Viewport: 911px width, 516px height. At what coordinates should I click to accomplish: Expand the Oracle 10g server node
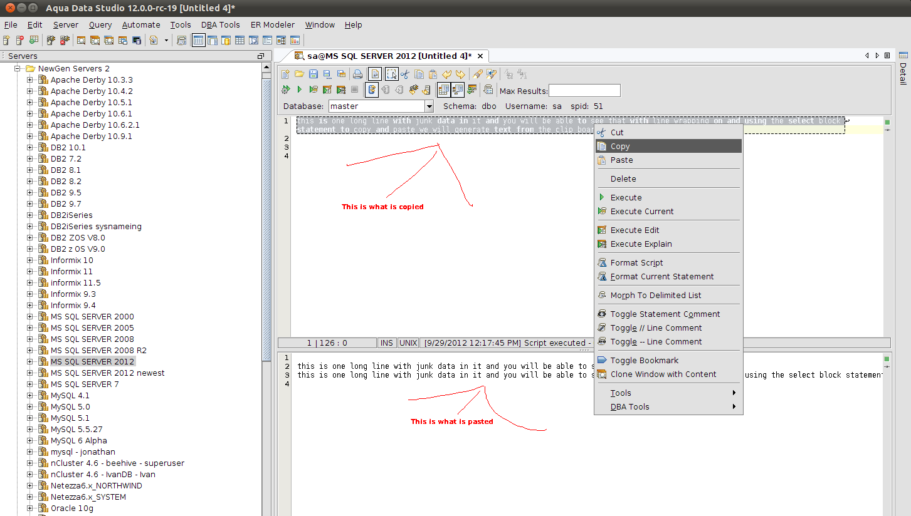29,508
